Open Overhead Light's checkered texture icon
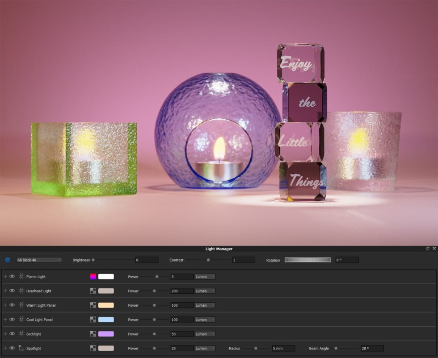This screenshot has width=438, height=358. click(93, 291)
